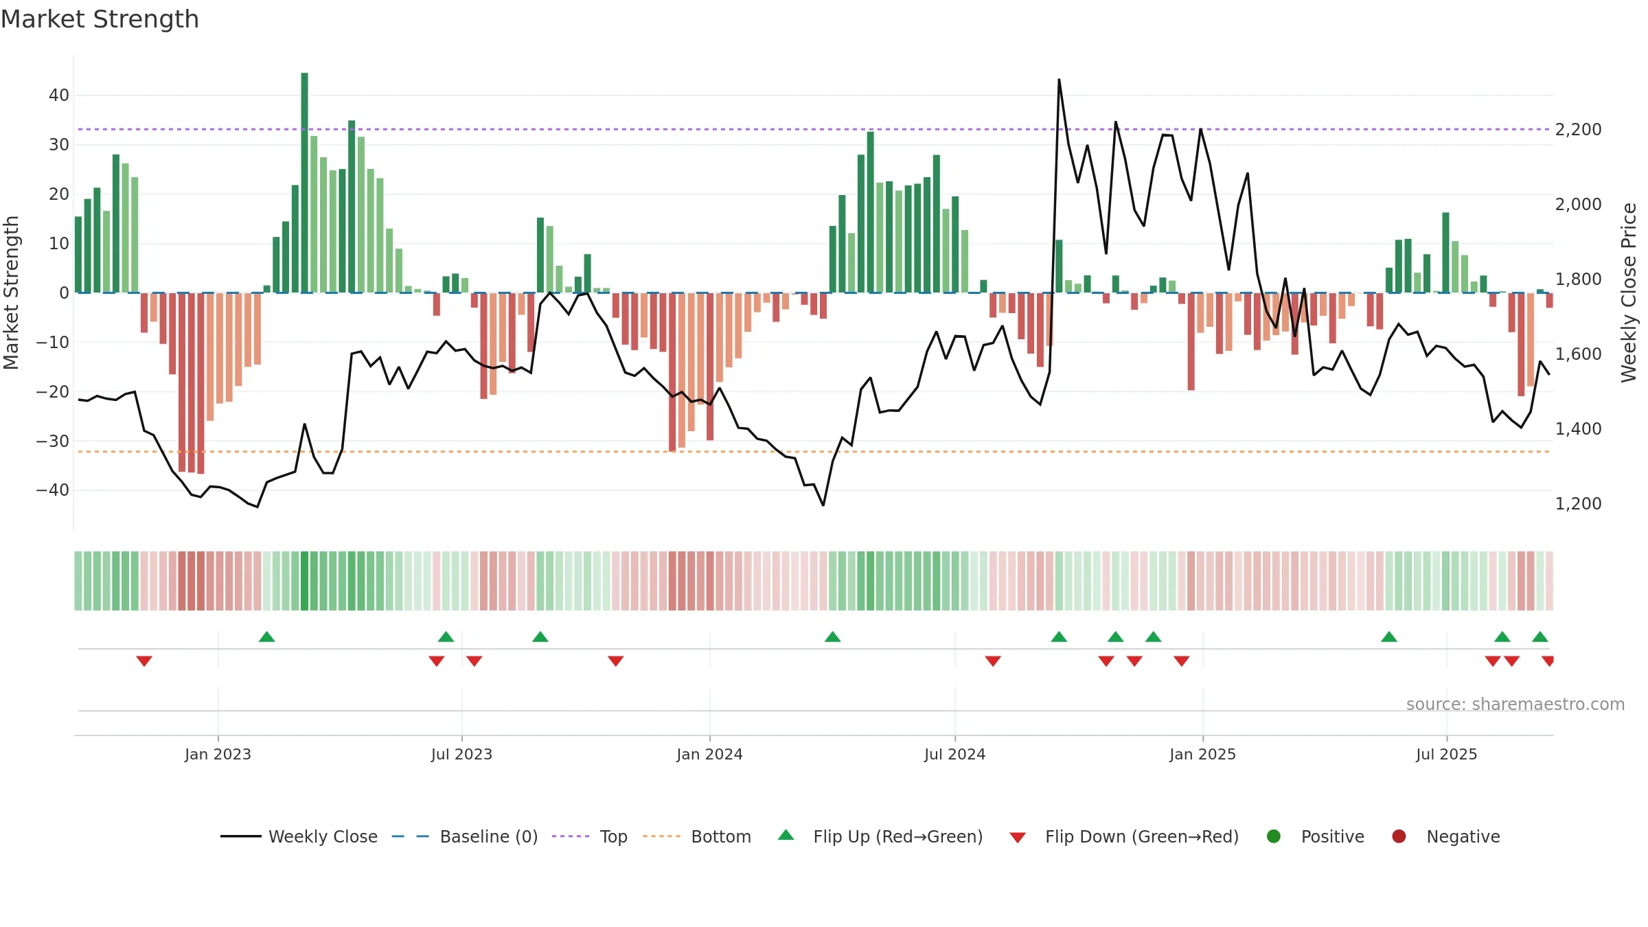Click the Weekly Close legend entry
Viewport: 1648px width, 927px height.
(299, 836)
